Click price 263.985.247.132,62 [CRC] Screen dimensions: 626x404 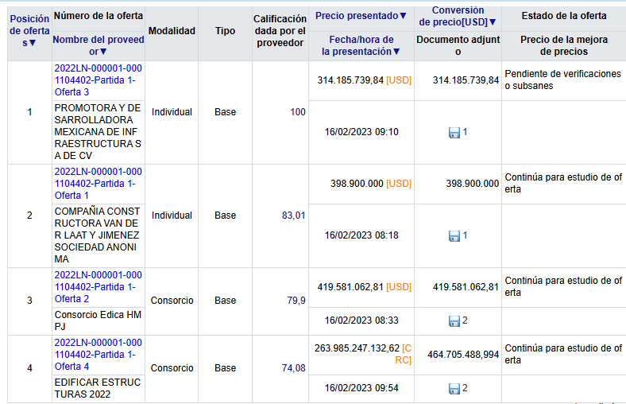point(363,355)
